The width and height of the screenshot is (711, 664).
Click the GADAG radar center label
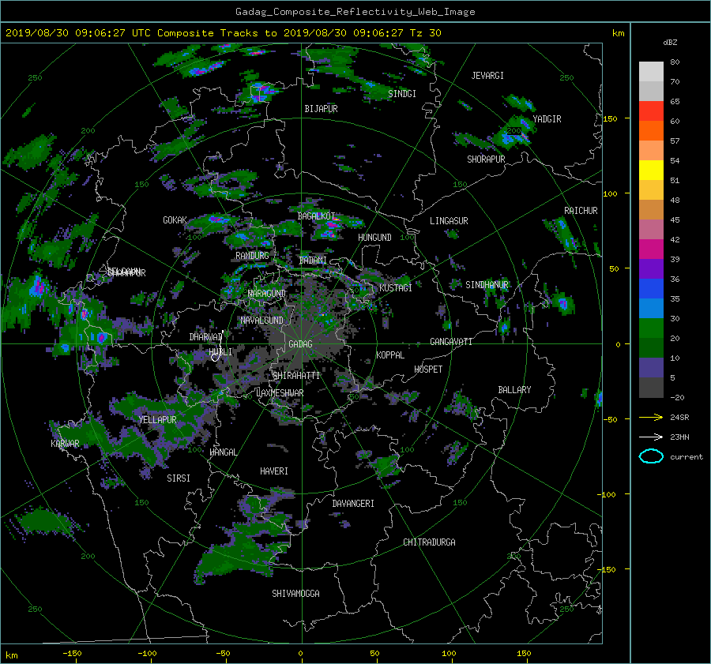point(300,344)
